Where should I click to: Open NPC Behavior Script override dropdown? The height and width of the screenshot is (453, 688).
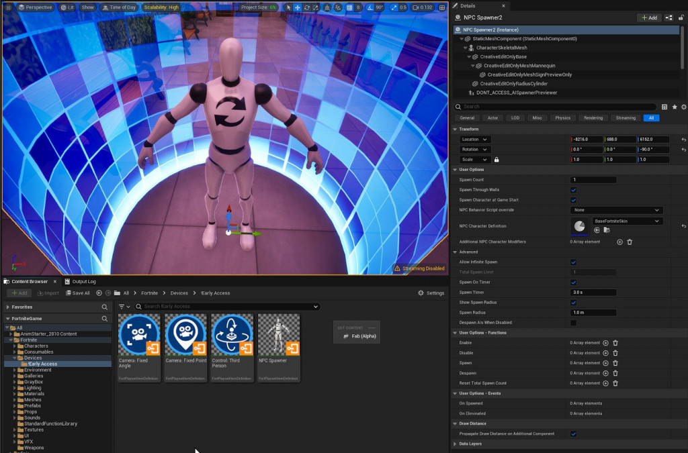click(617, 210)
